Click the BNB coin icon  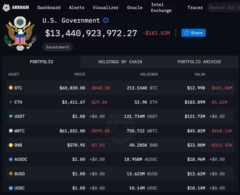click(10, 145)
